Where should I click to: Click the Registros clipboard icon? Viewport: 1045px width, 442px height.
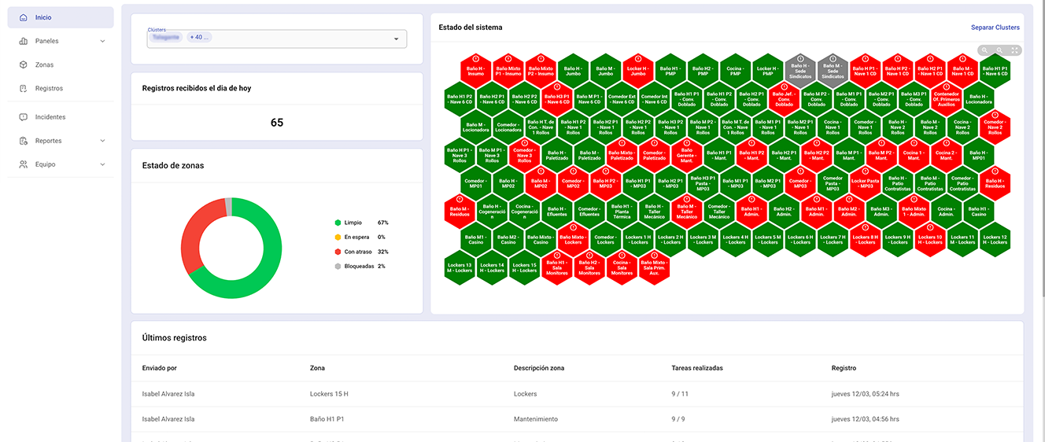[23, 89]
